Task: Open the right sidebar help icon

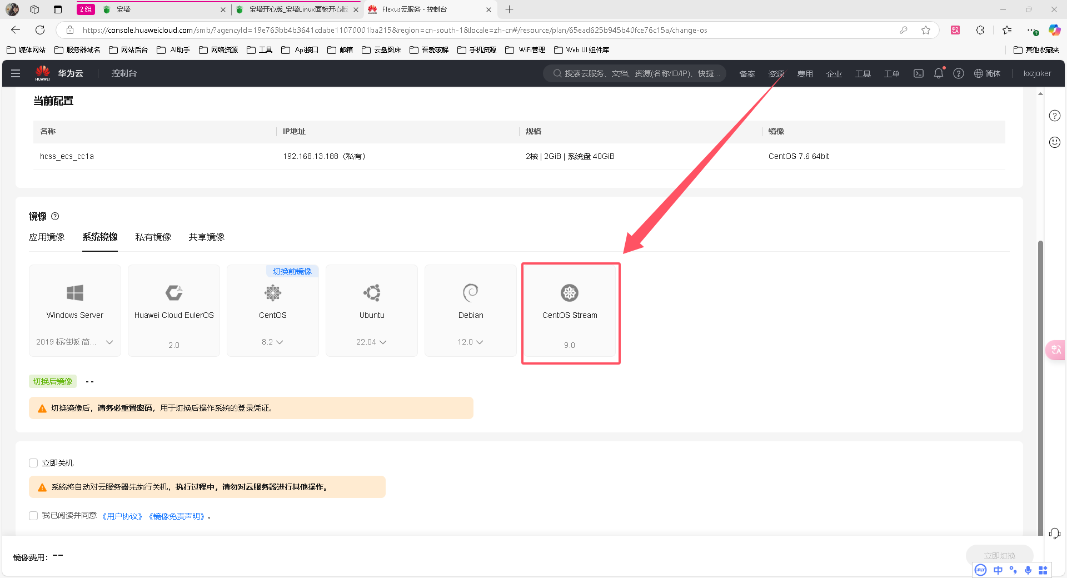Action: [x=1055, y=116]
